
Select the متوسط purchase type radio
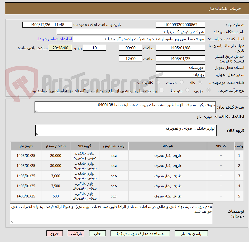(x=187, y=90)
